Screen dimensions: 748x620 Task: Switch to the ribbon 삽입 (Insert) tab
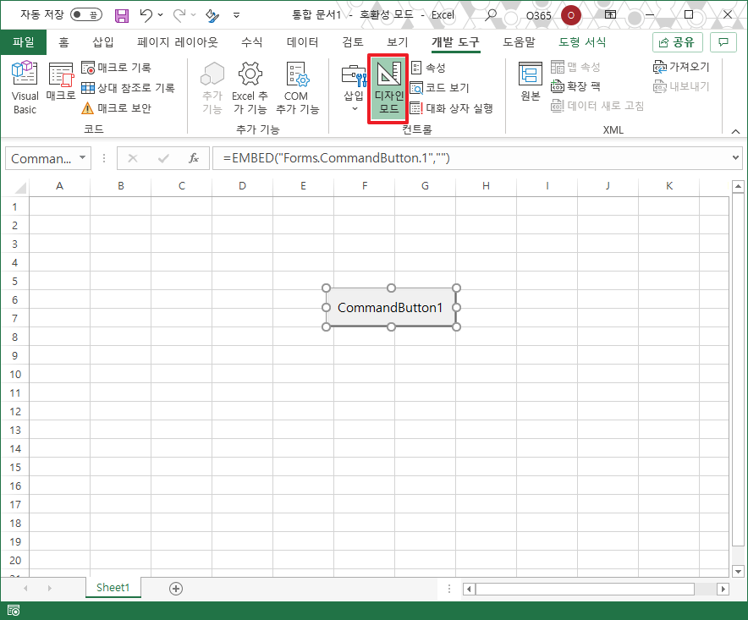pos(103,42)
